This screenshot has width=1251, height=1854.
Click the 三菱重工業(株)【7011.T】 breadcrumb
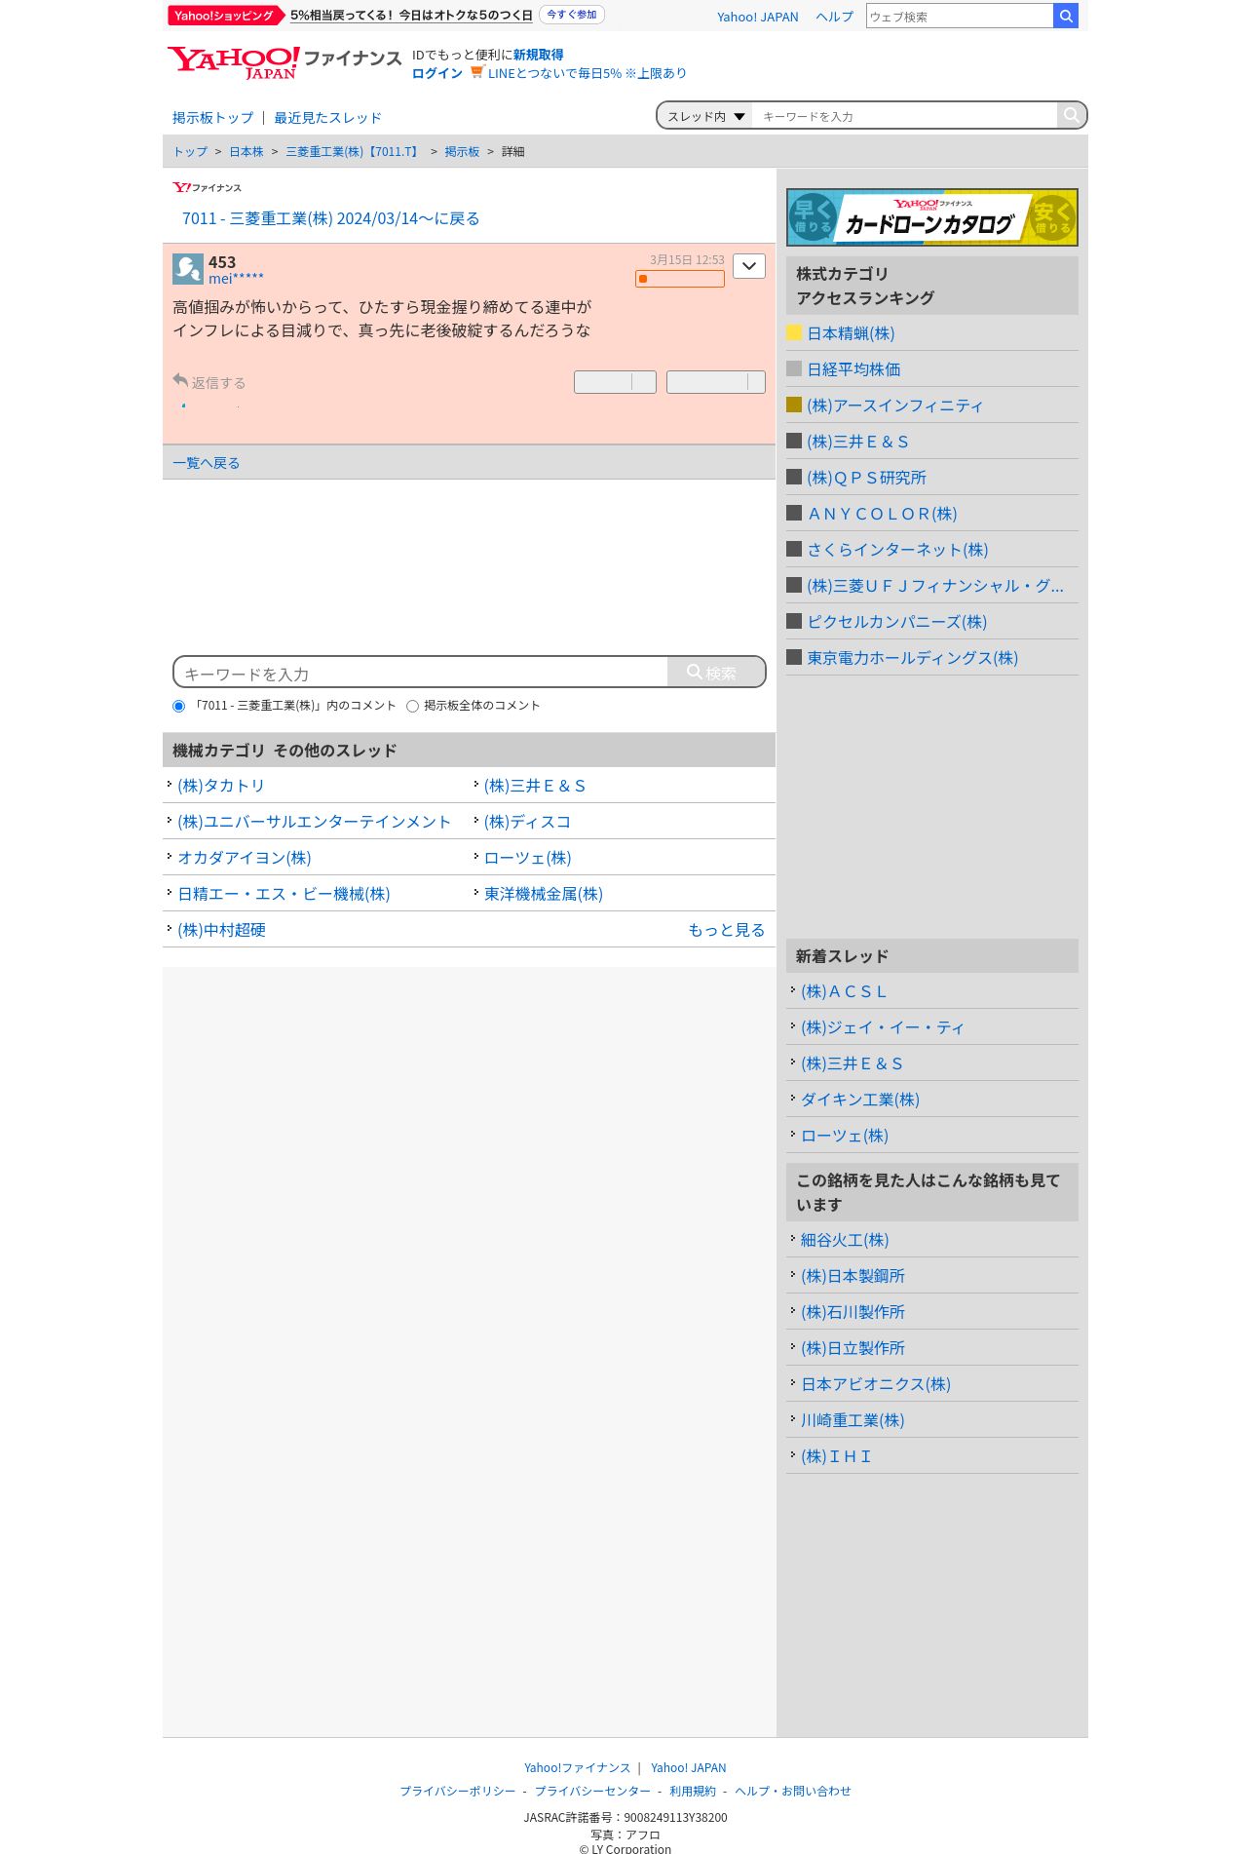354,152
